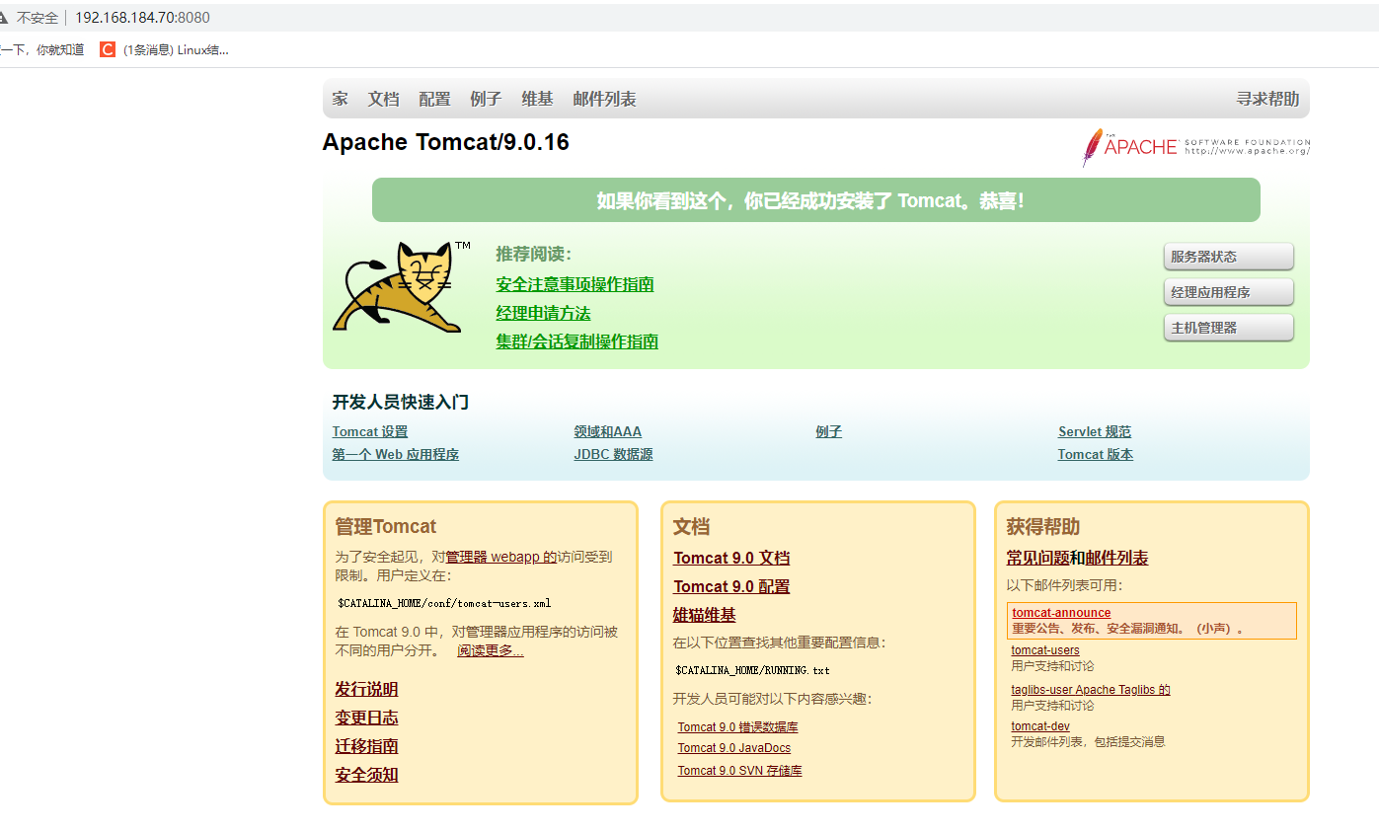1379x833 pixels.
Task: Open the Tomcat 设置 link
Action: (x=370, y=431)
